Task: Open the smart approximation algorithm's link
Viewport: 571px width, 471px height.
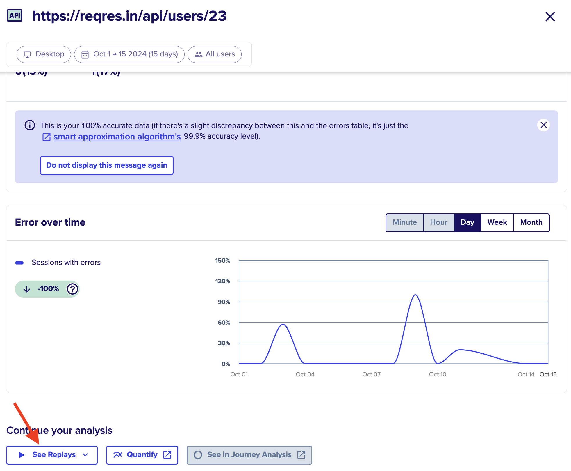Action: (117, 137)
